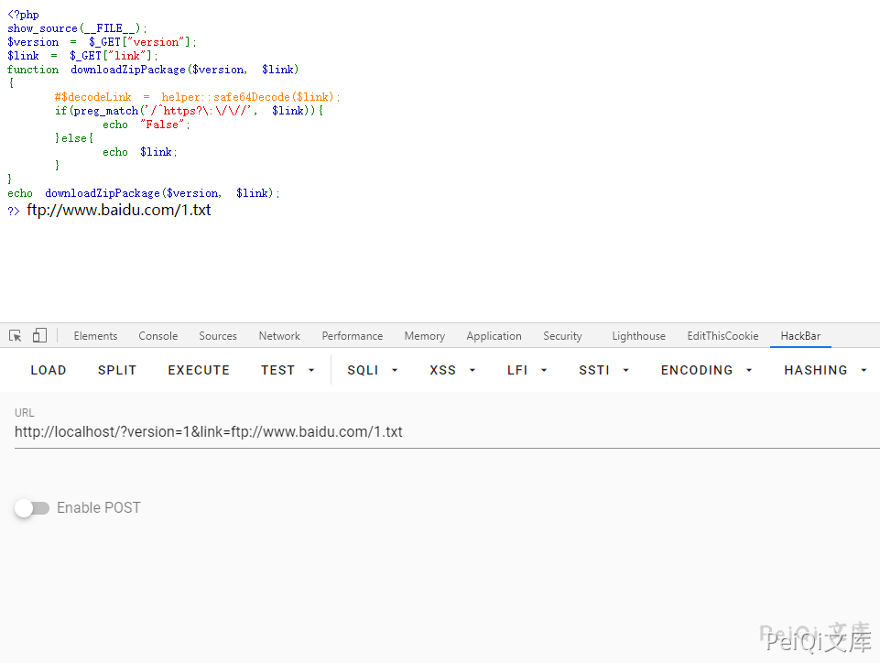This screenshot has height=663, width=880.
Task: Click the inspect element cursor icon
Action: 16,336
